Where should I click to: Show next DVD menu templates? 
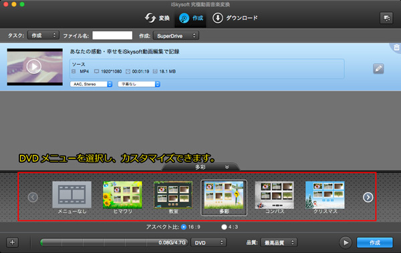click(x=368, y=198)
